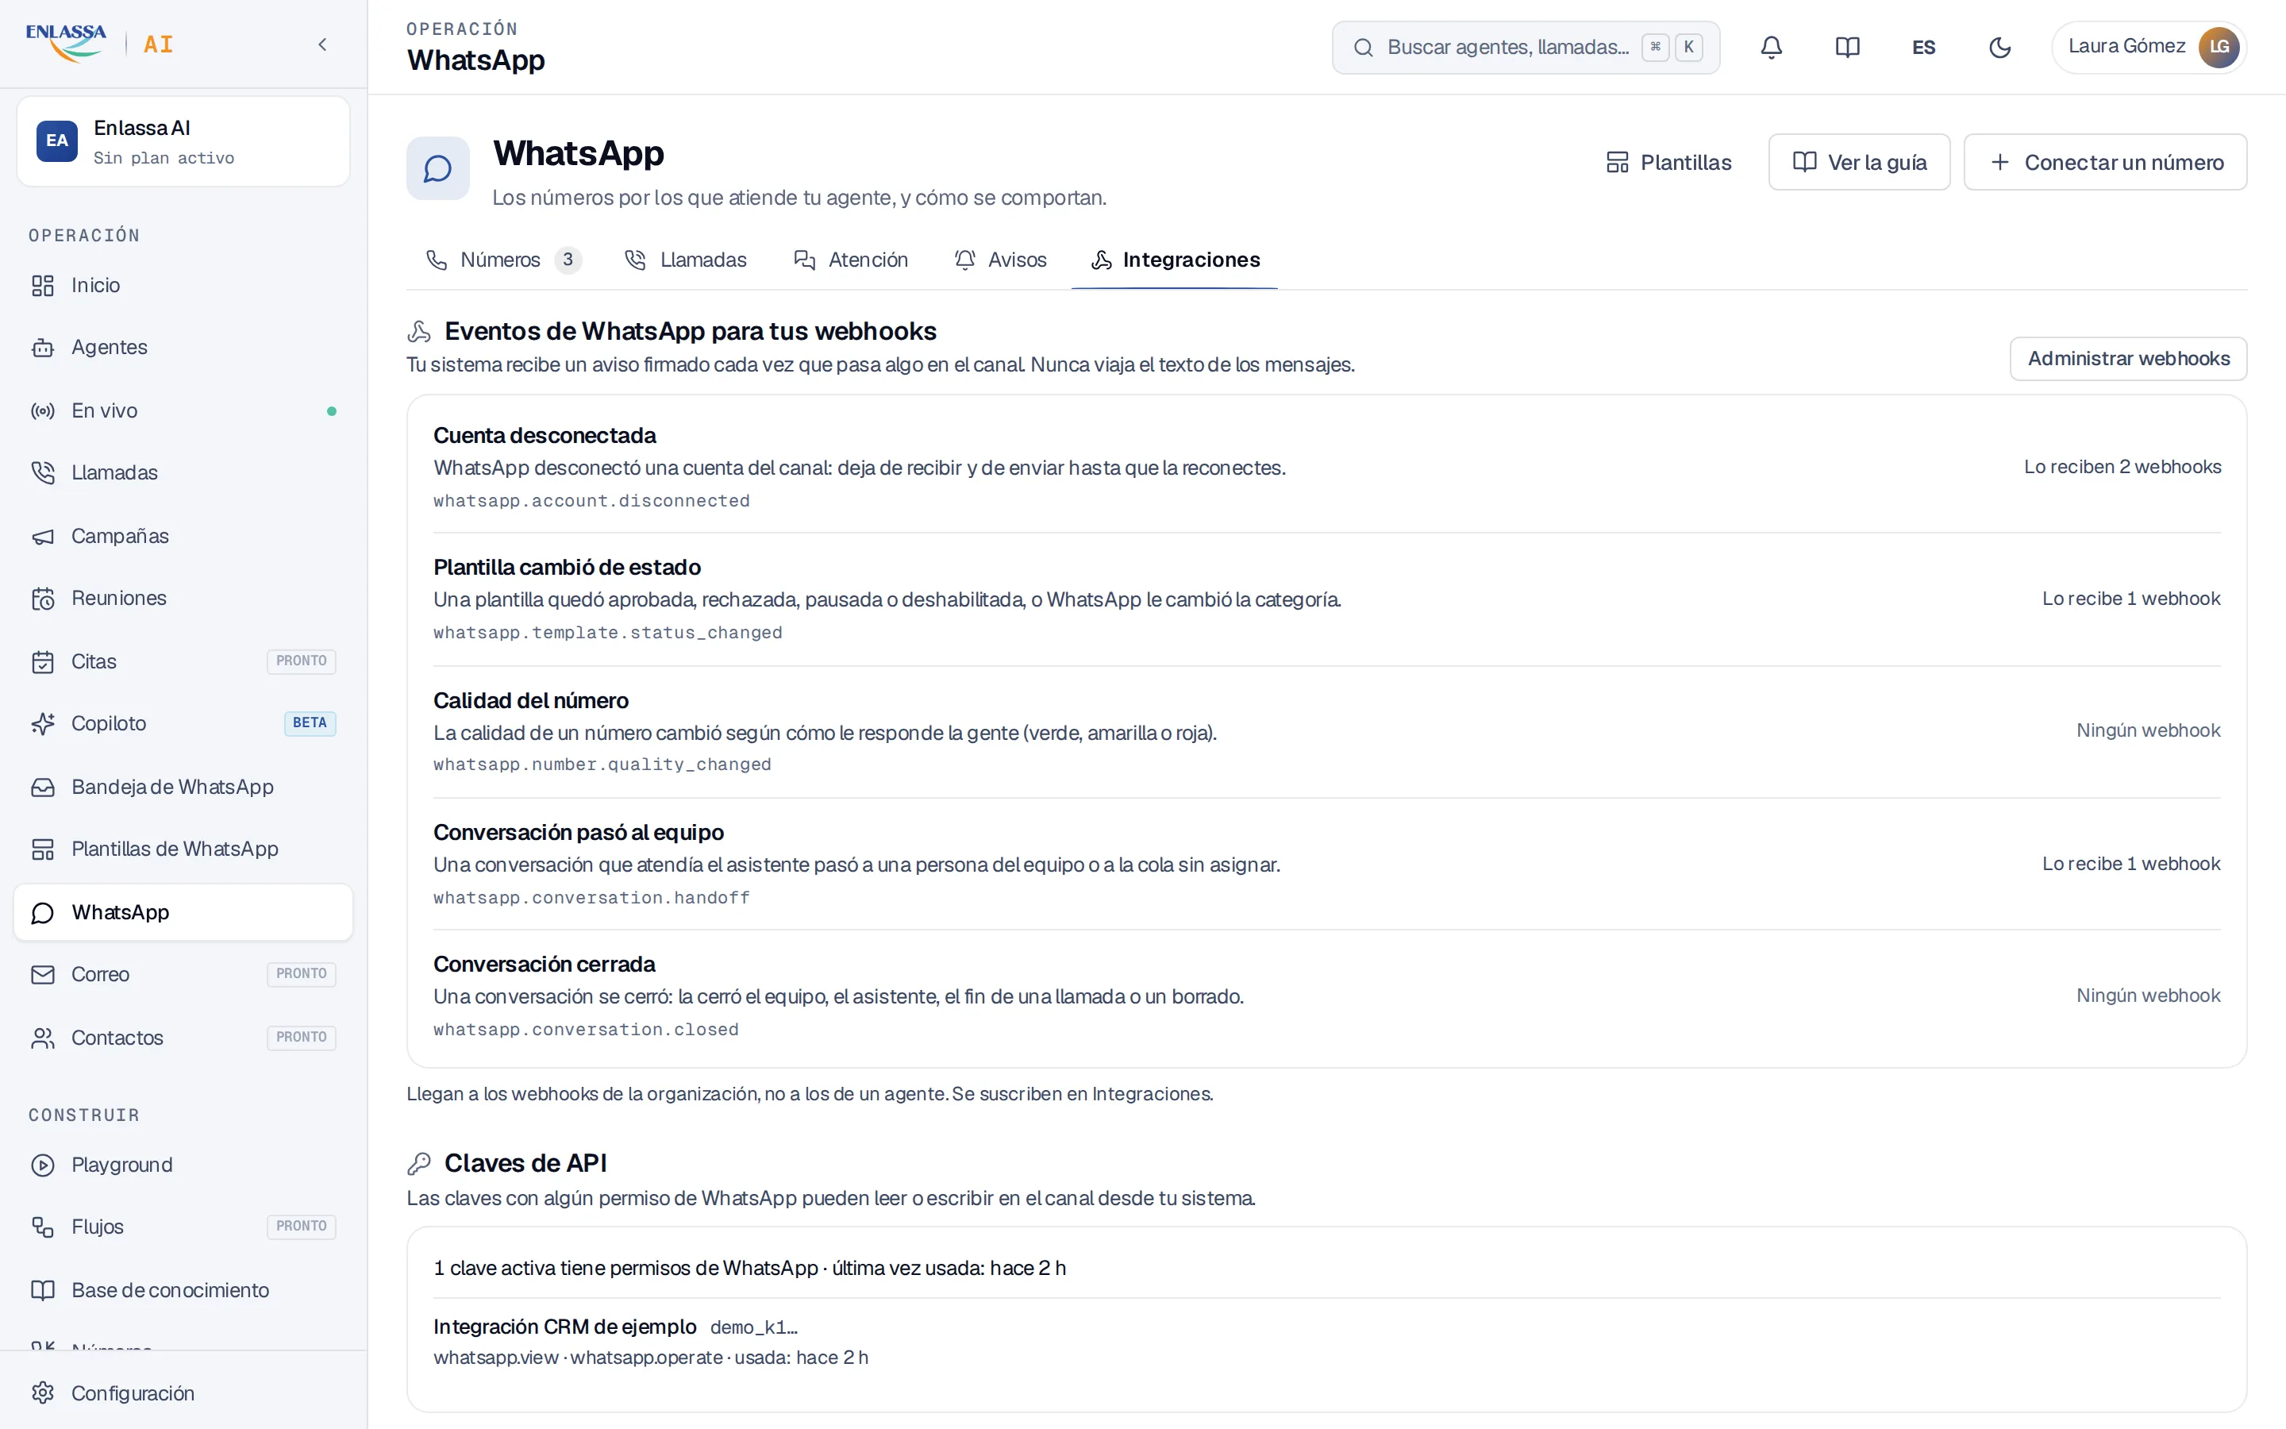The width and height of the screenshot is (2286, 1429).
Task: Open the documentation book icon in header
Action: tap(1848, 48)
